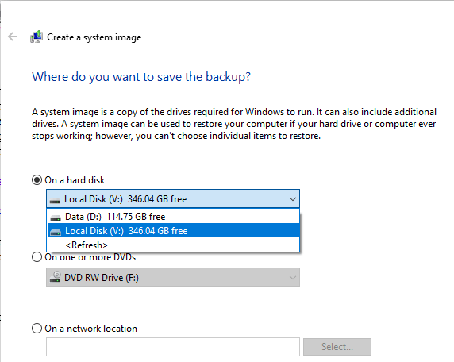Open the DVD RW Drive (F:) dropdown

pyautogui.click(x=173, y=277)
